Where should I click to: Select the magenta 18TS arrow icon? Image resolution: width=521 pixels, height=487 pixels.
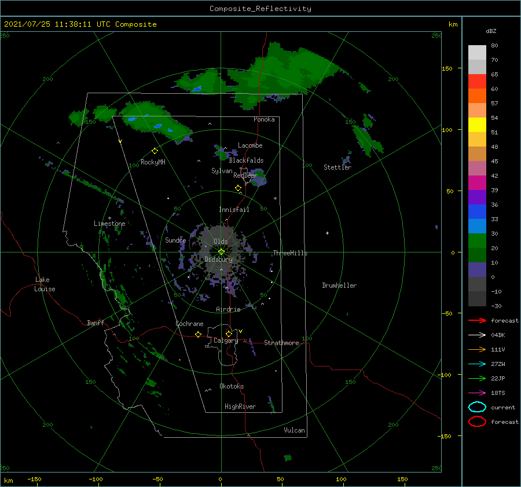[477, 393]
